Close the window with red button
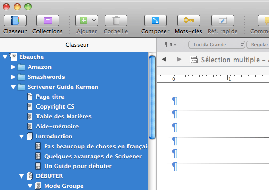269x190 pixels. [x=6, y=7]
